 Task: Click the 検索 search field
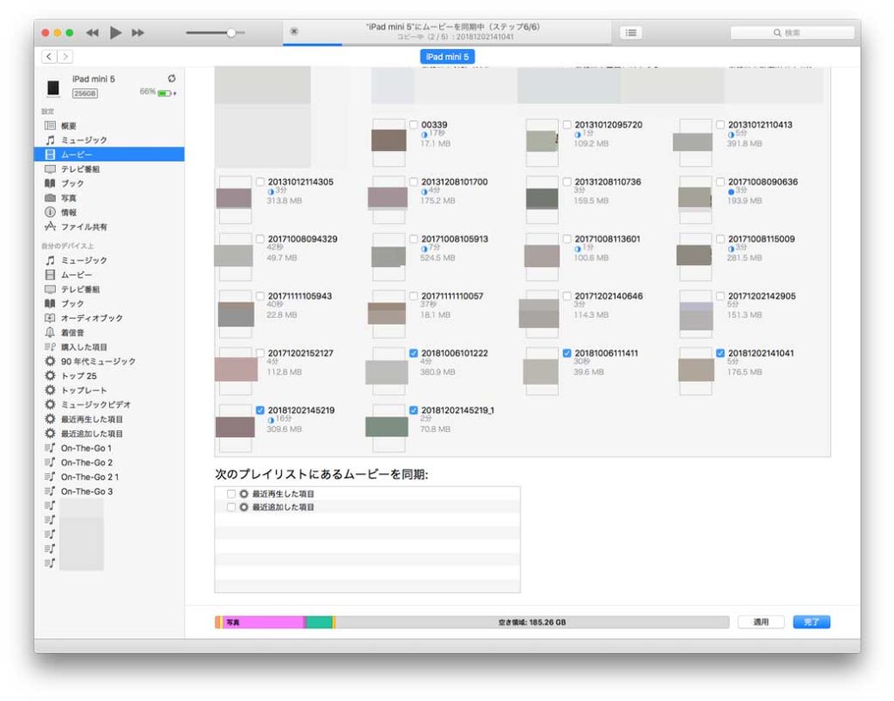(x=792, y=32)
